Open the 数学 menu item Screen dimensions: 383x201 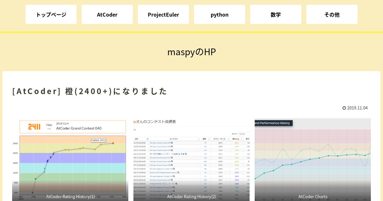coord(276,14)
